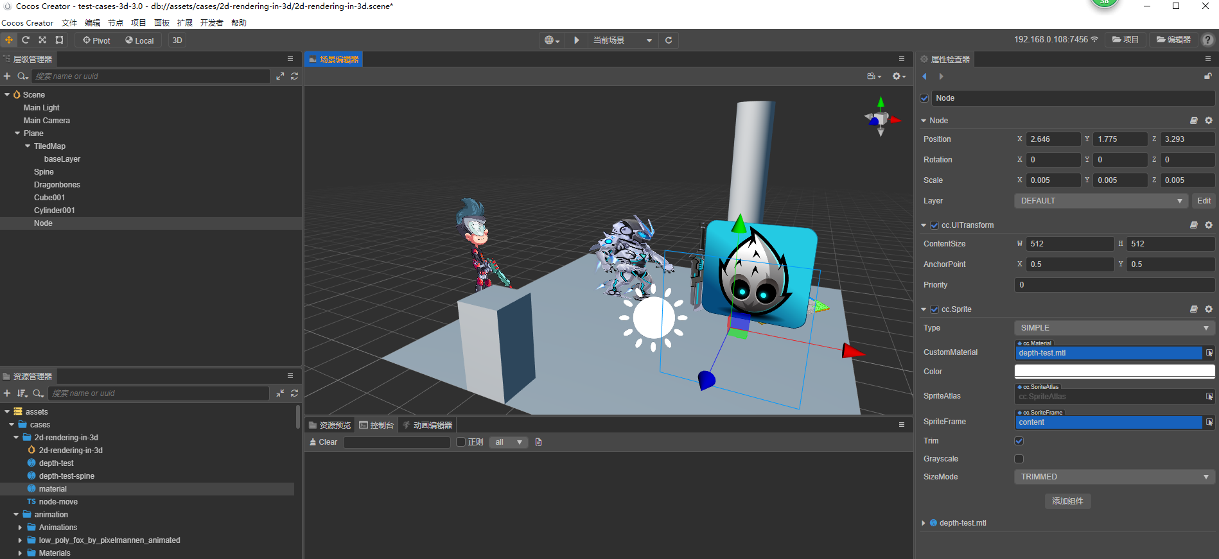This screenshot has width=1219, height=559.
Task: Open the 编辑 menu
Action: point(92,23)
